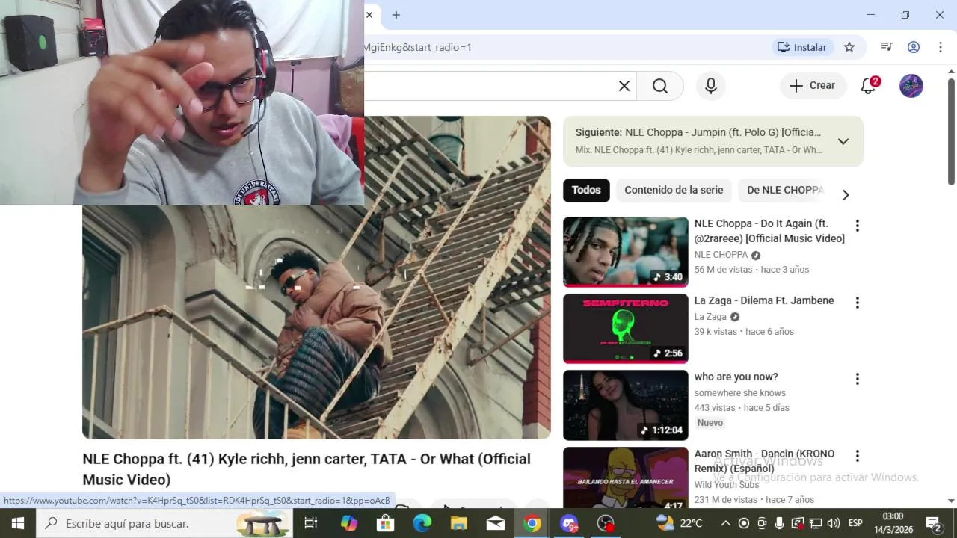Screen dimensions: 957x538
Task: Open Task View on the taskbar
Action: click(x=311, y=523)
